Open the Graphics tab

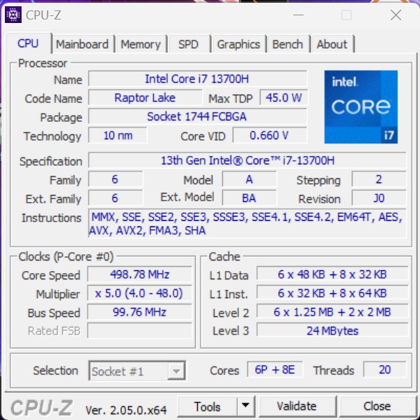tap(238, 44)
